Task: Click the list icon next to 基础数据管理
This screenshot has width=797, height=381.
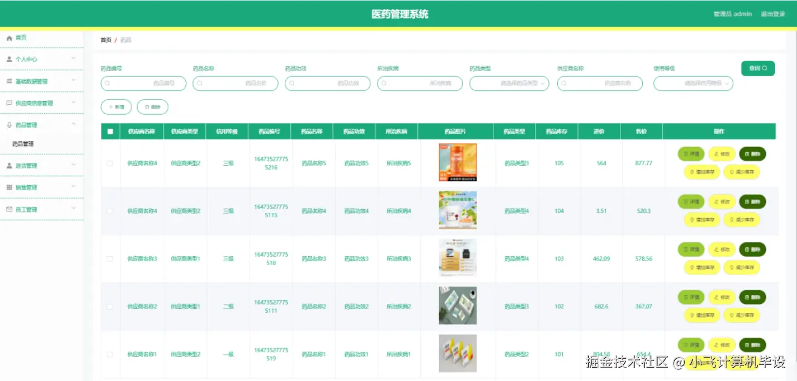Action: 9,81
